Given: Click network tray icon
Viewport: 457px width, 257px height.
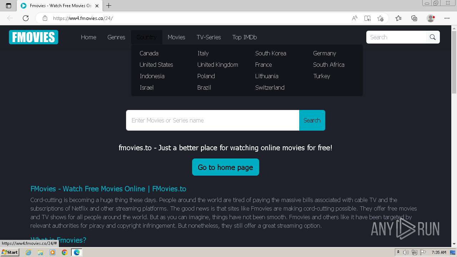Looking at the screenshot, I should pyautogui.click(x=415, y=252).
